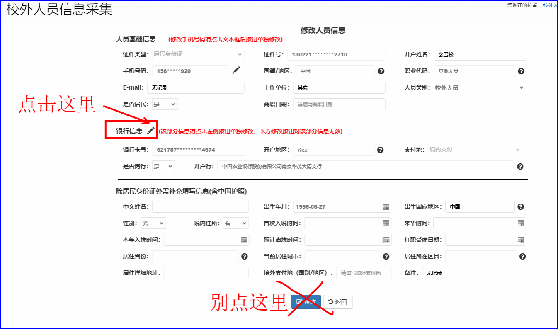Click help icon beside 开户地区 field
558x330 pixels.
[380, 150]
